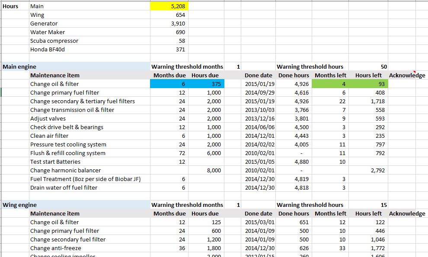This screenshot has height=257, width=428.
Task: Click Wing engine warning threshold hours 15
Action: (x=368, y=205)
